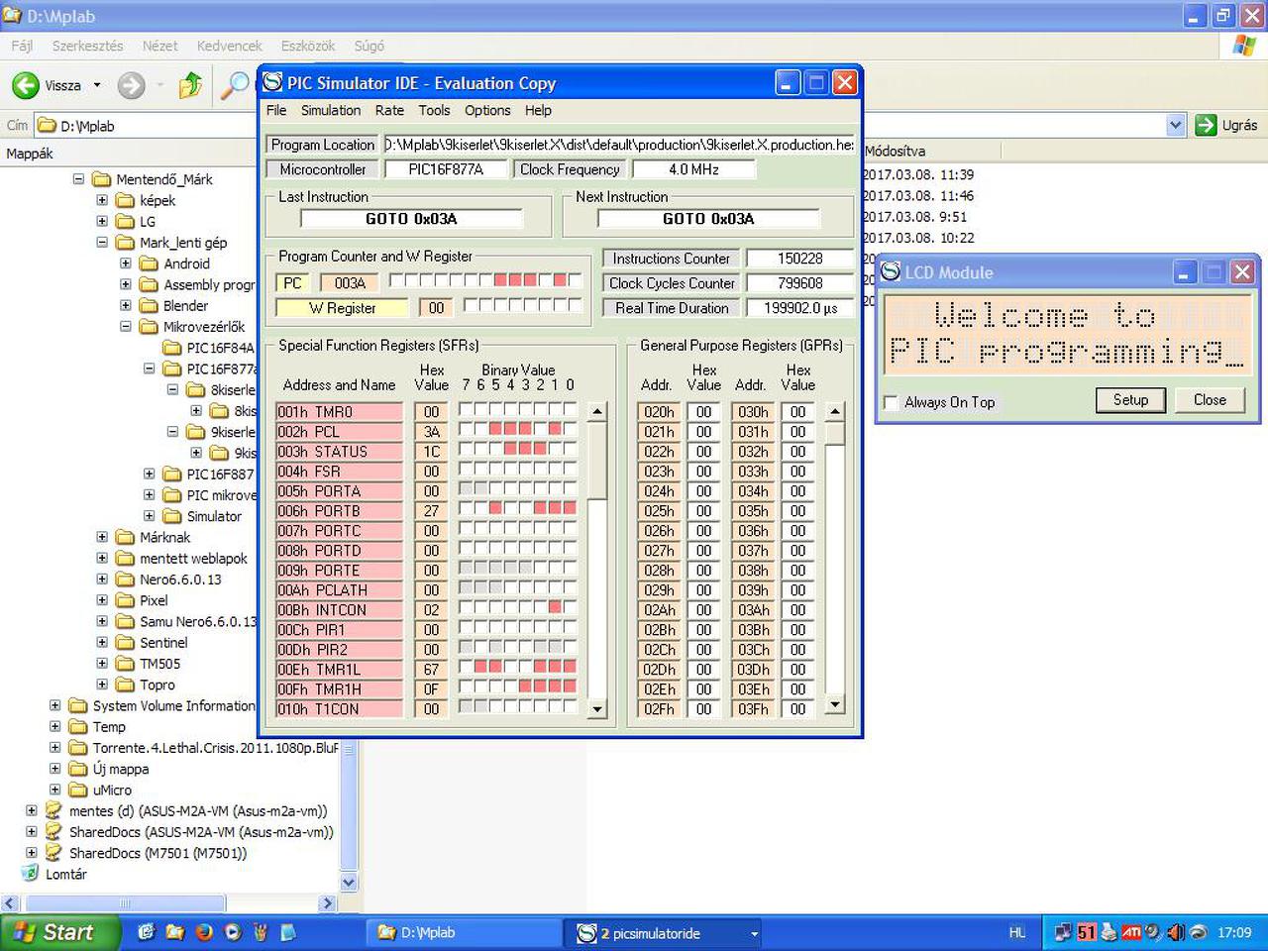Click the Program Location path field
The image size is (1268, 951).
coord(619,145)
